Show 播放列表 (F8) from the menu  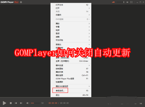click(71, 72)
